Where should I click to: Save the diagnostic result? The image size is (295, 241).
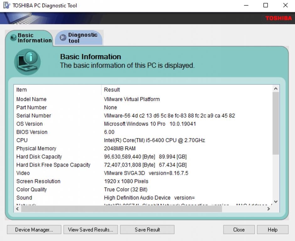tap(147, 229)
